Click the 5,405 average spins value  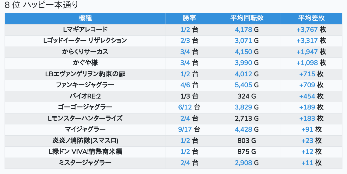pyautogui.click(x=244, y=85)
